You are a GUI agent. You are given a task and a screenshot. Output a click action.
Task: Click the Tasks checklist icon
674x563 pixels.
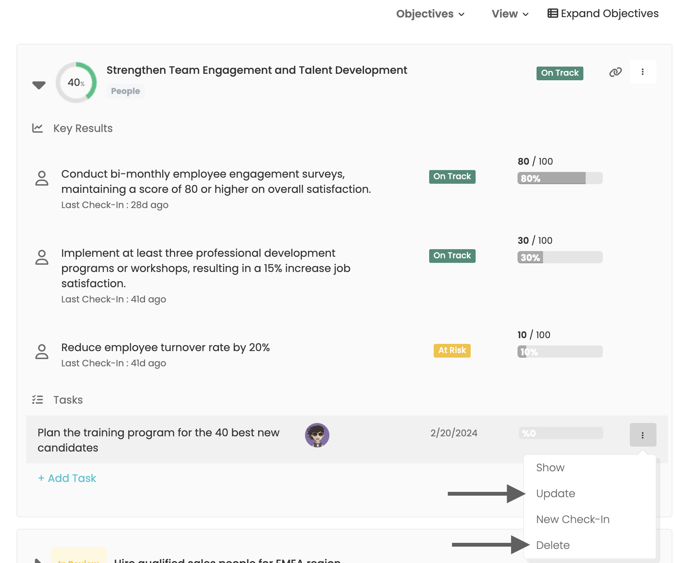click(37, 400)
